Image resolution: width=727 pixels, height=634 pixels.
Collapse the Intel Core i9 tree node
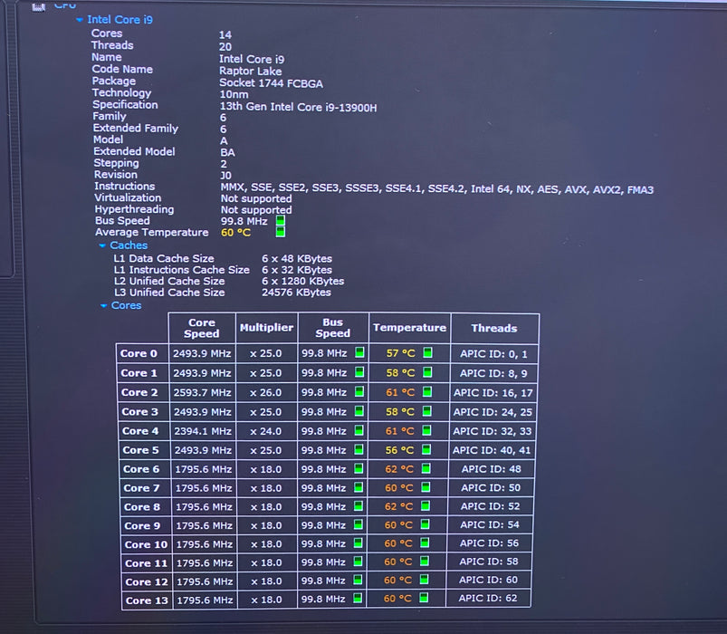pyautogui.click(x=80, y=20)
